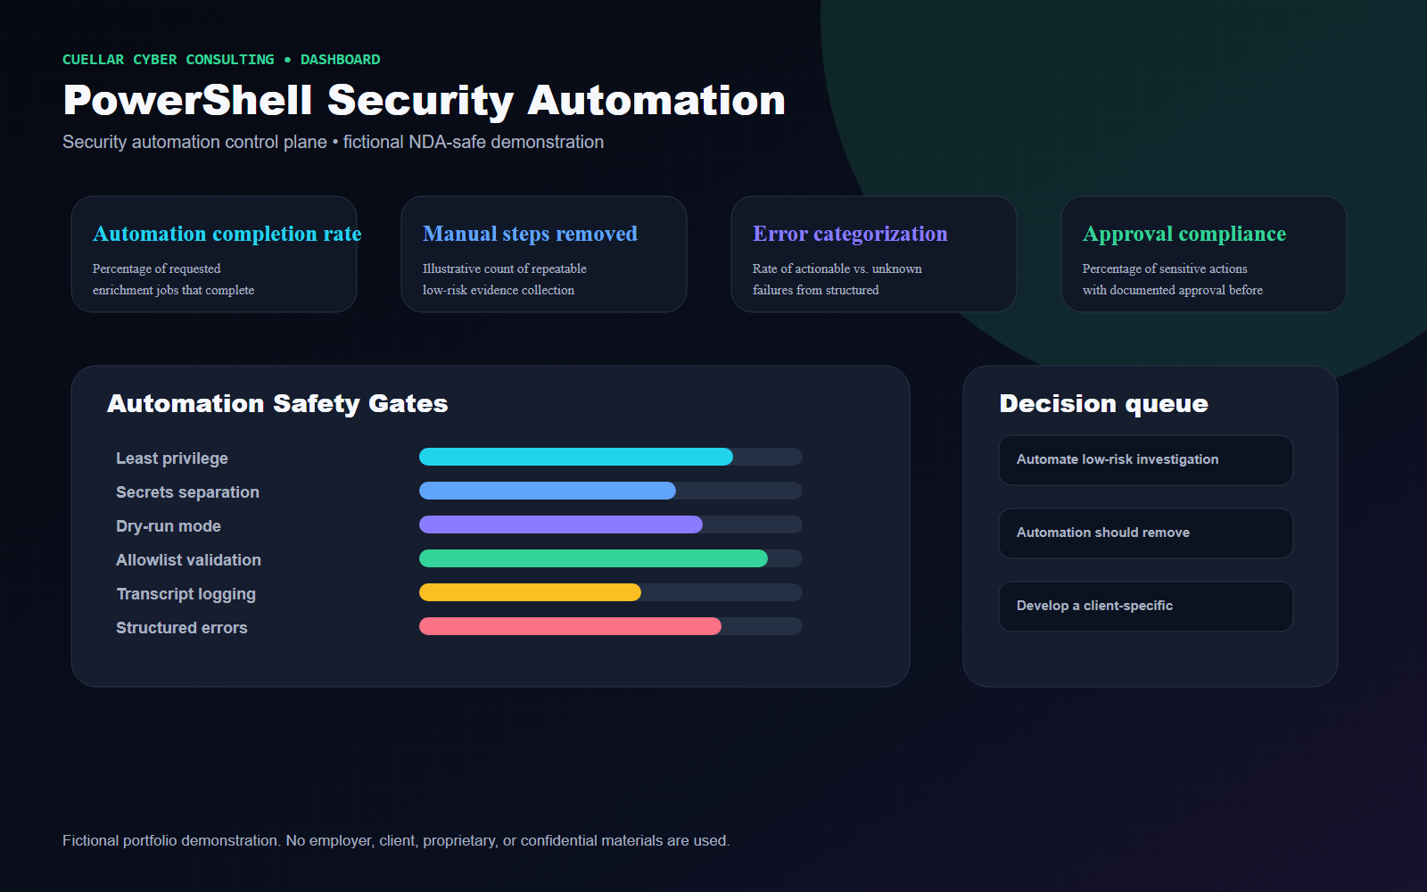
Task: Click the Dry-run mode progress bar
Action: click(x=611, y=524)
